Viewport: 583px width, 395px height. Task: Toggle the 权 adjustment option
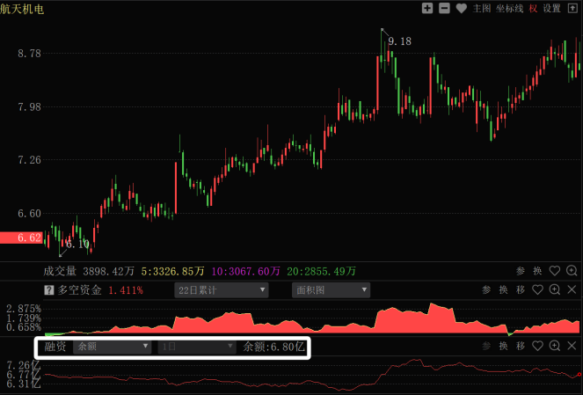tap(533, 9)
